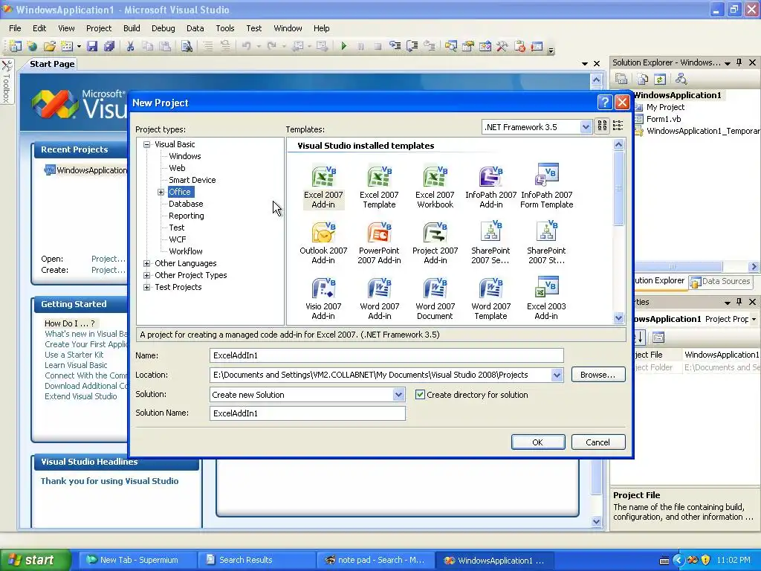Viewport: 761px width, 571px height.
Task: Click the templates list scroll down arrow
Action: [x=618, y=318]
